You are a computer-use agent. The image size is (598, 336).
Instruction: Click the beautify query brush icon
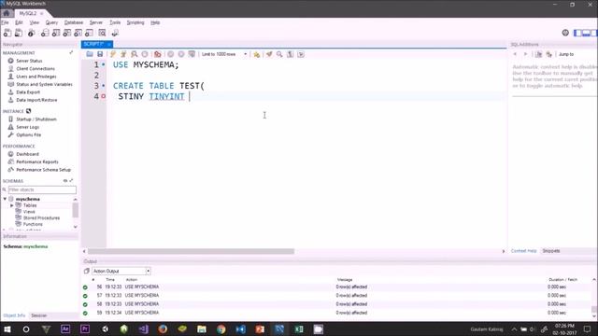pos(269,54)
